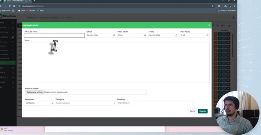
Task: Close the Envíos browser tab
Action: pos(30,1)
